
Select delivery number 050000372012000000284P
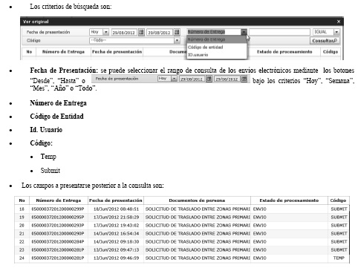[x=58, y=242]
